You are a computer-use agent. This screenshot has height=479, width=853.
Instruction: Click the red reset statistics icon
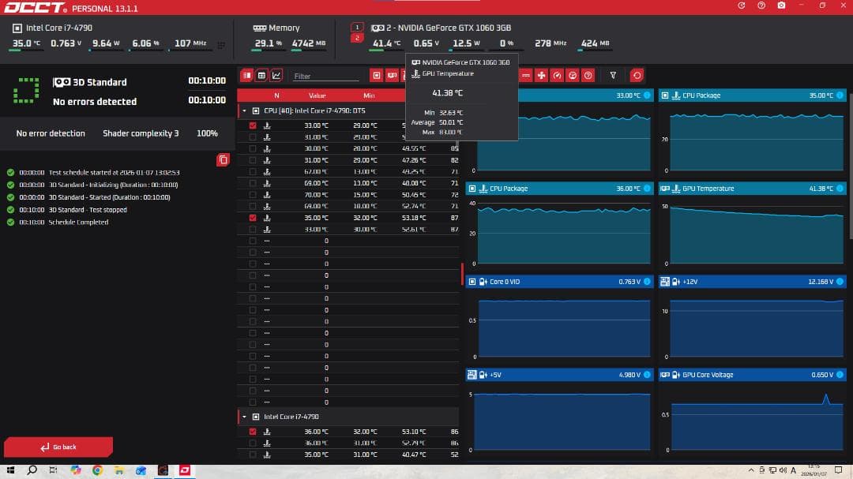tap(637, 76)
